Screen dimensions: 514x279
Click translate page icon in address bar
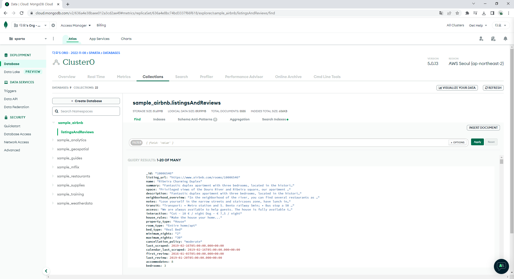441,13
